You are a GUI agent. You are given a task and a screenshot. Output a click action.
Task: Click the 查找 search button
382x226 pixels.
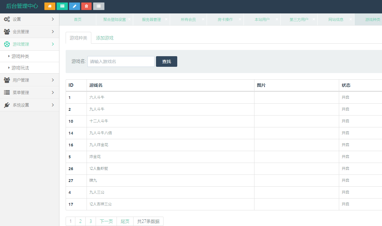click(x=166, y=61)
